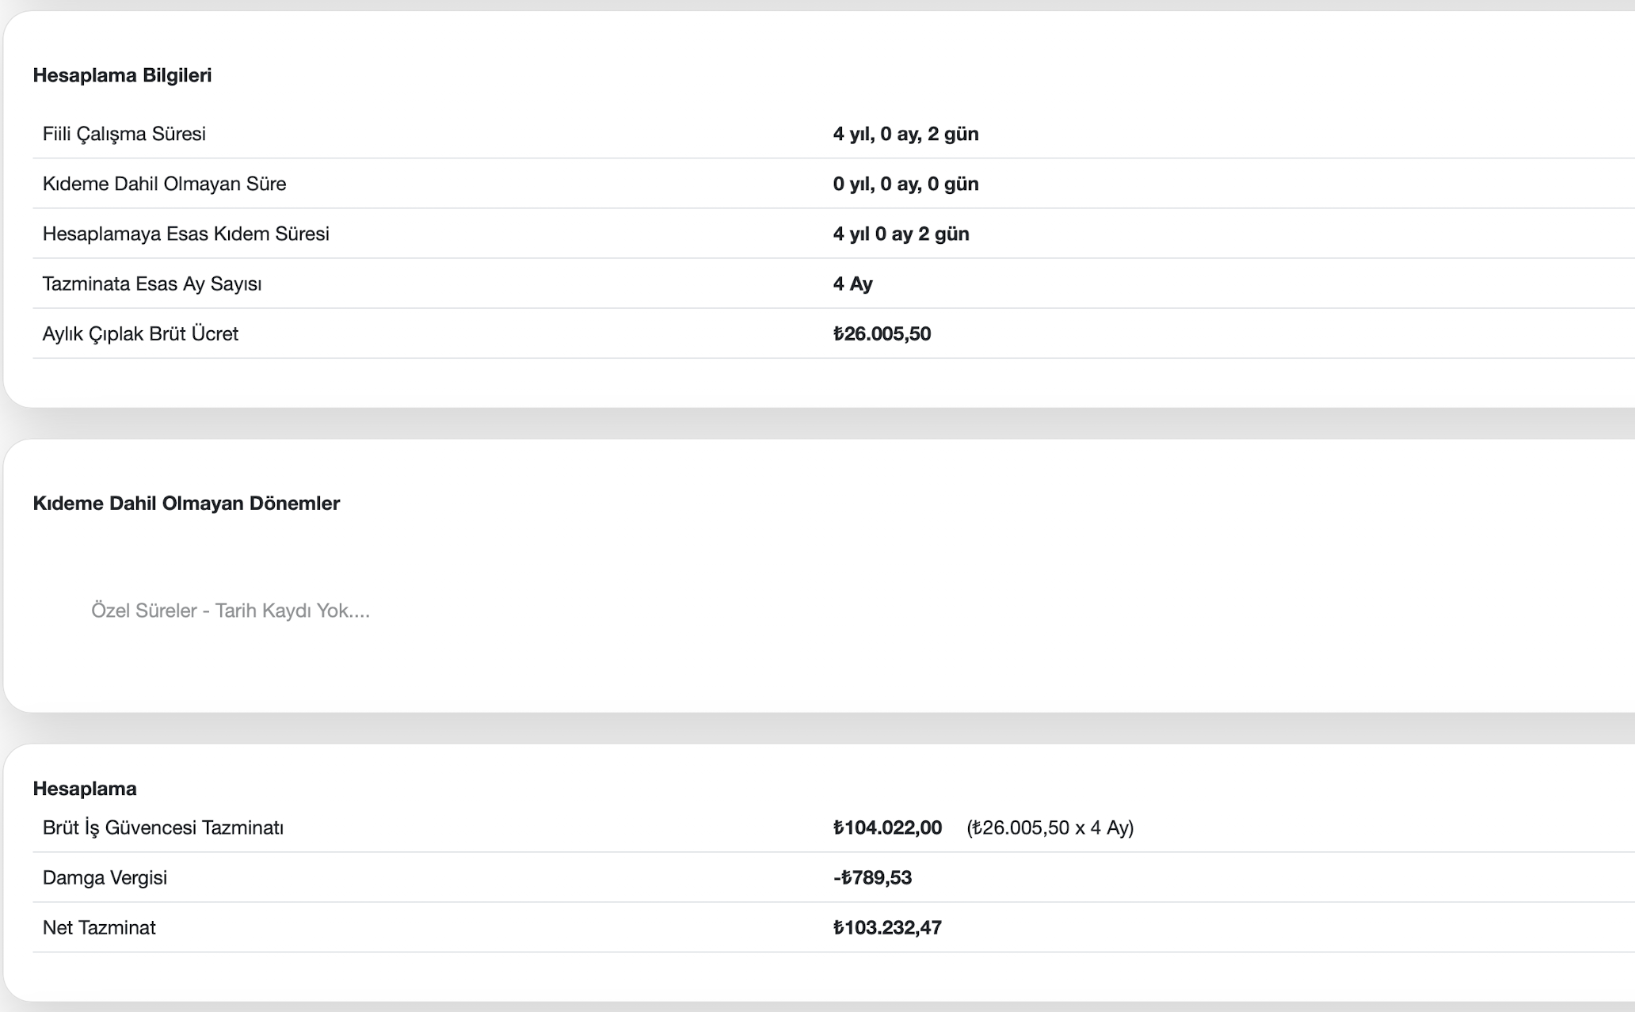Click the Hesaplama Bilgileri section heading
1635x1012 pixels.
click(122, 75)
